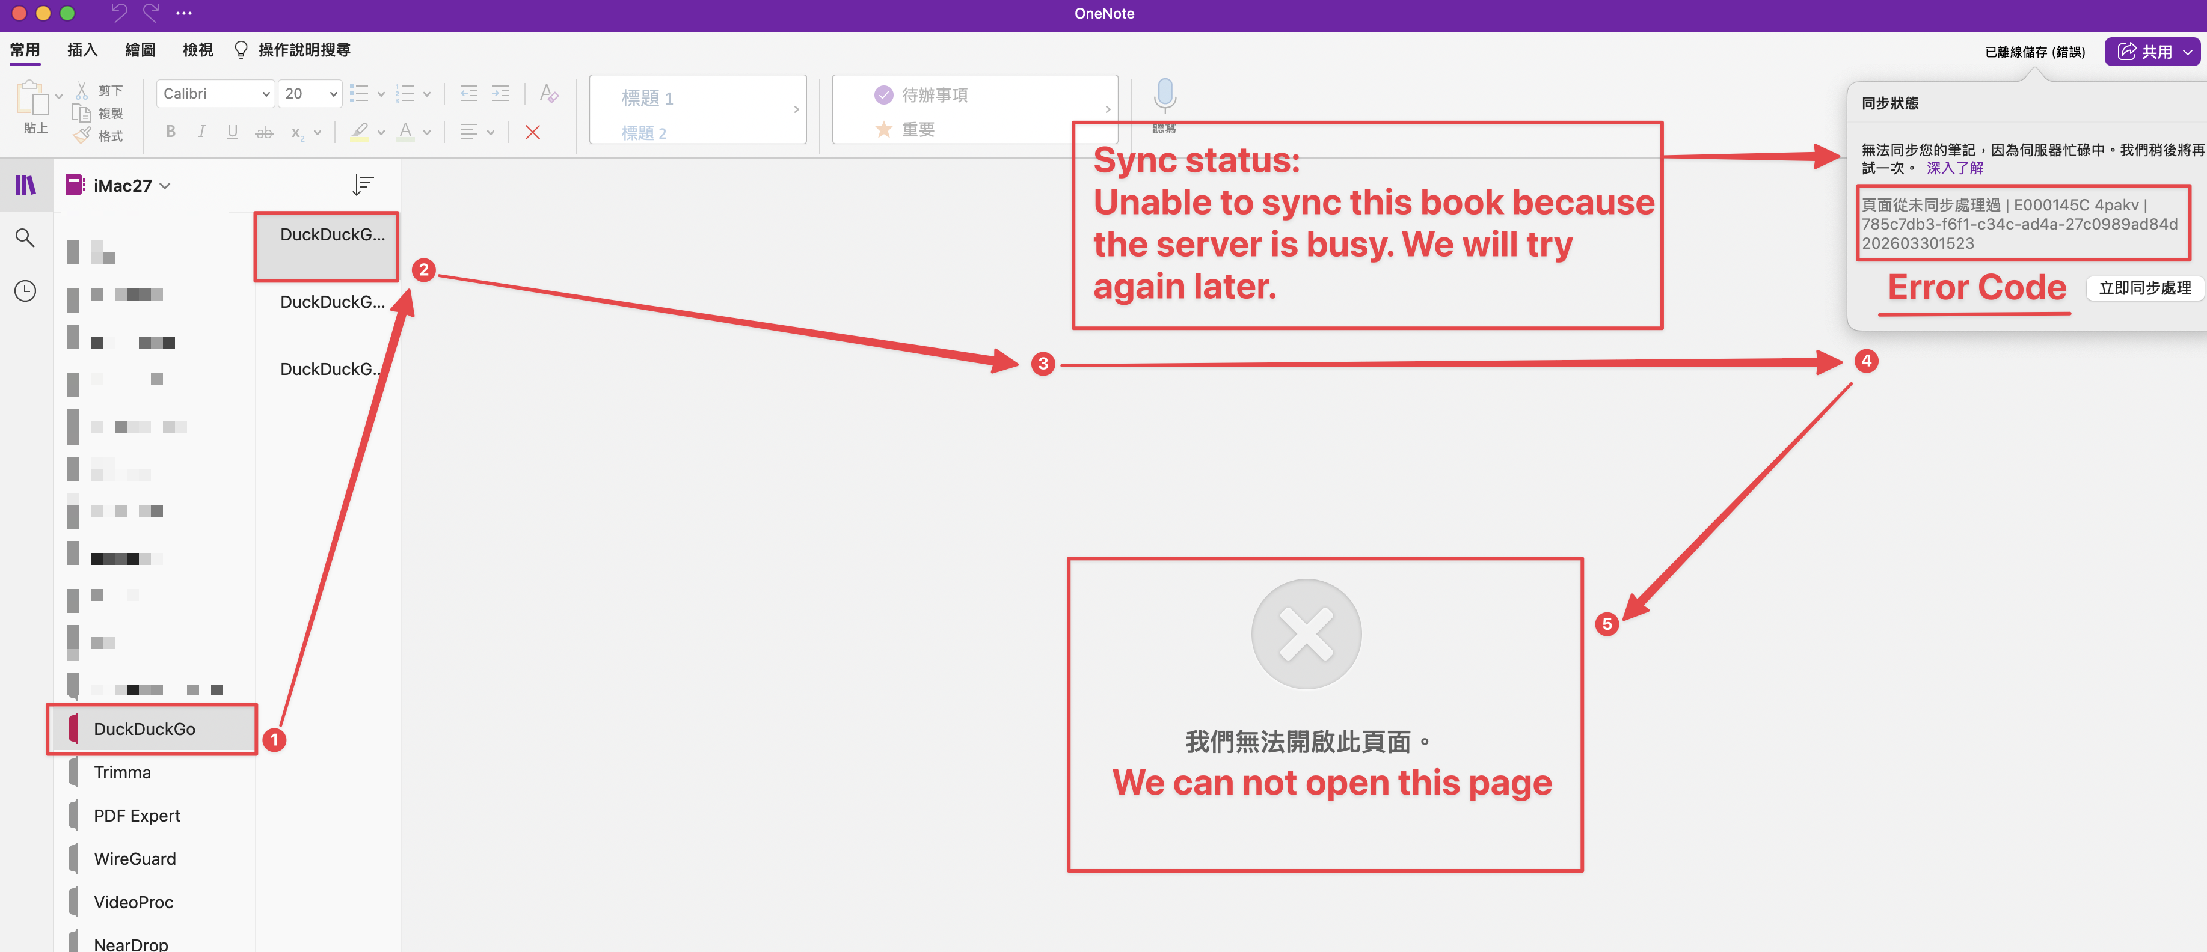Expand the heading styles gallery arrow
This screenshot has height=952, width=2207.
click(796, 109)
